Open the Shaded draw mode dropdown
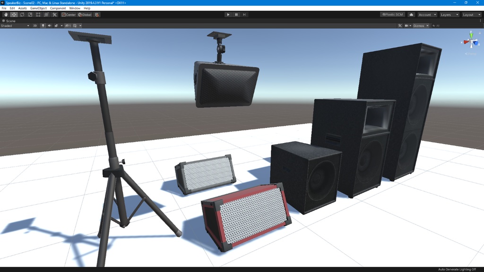The height and width of the screenshot is (272, 484). tap(15, 26)
